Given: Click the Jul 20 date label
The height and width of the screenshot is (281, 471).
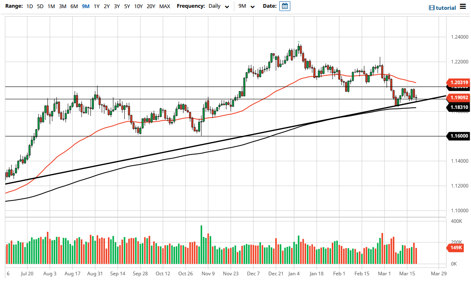Looking at the screenshot, I should click(x=27, y=274).
